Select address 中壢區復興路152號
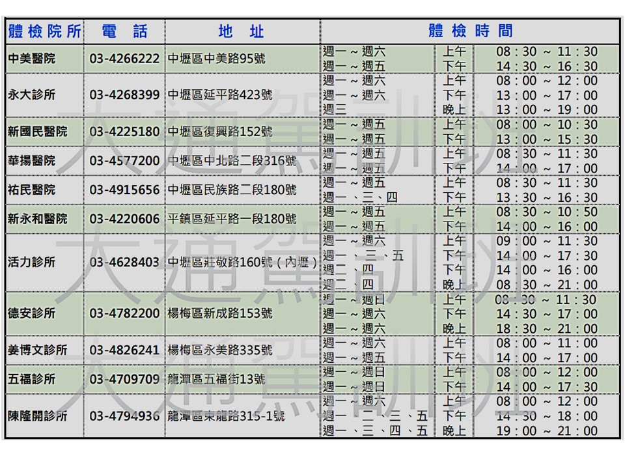 [220, 132]
